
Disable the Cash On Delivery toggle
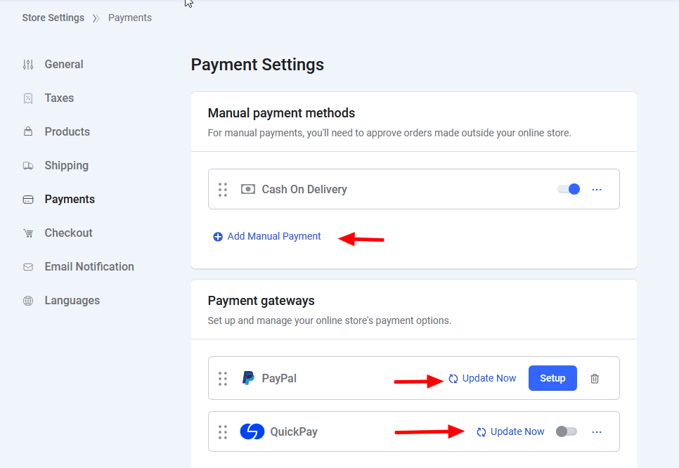click(569, 189)
